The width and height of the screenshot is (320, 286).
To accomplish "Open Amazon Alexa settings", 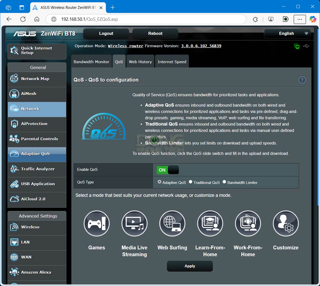I will (x=37, y=273).
